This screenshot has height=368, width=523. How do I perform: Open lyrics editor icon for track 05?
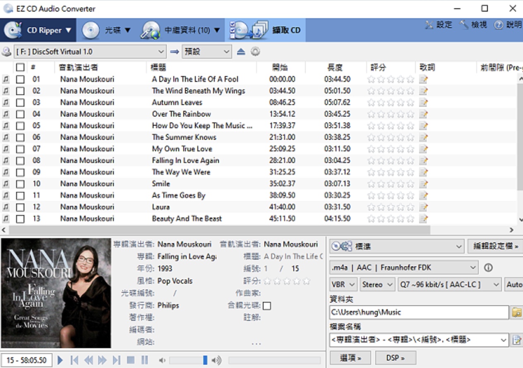tap(423, 126)
